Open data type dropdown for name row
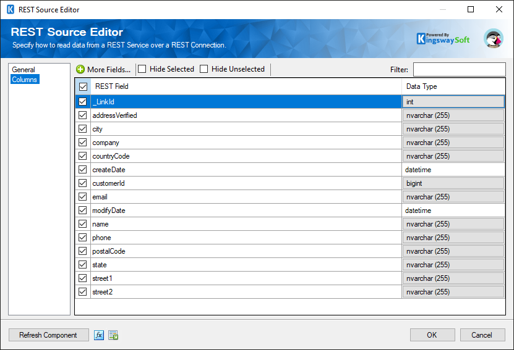514x350 pixels. 453,224
